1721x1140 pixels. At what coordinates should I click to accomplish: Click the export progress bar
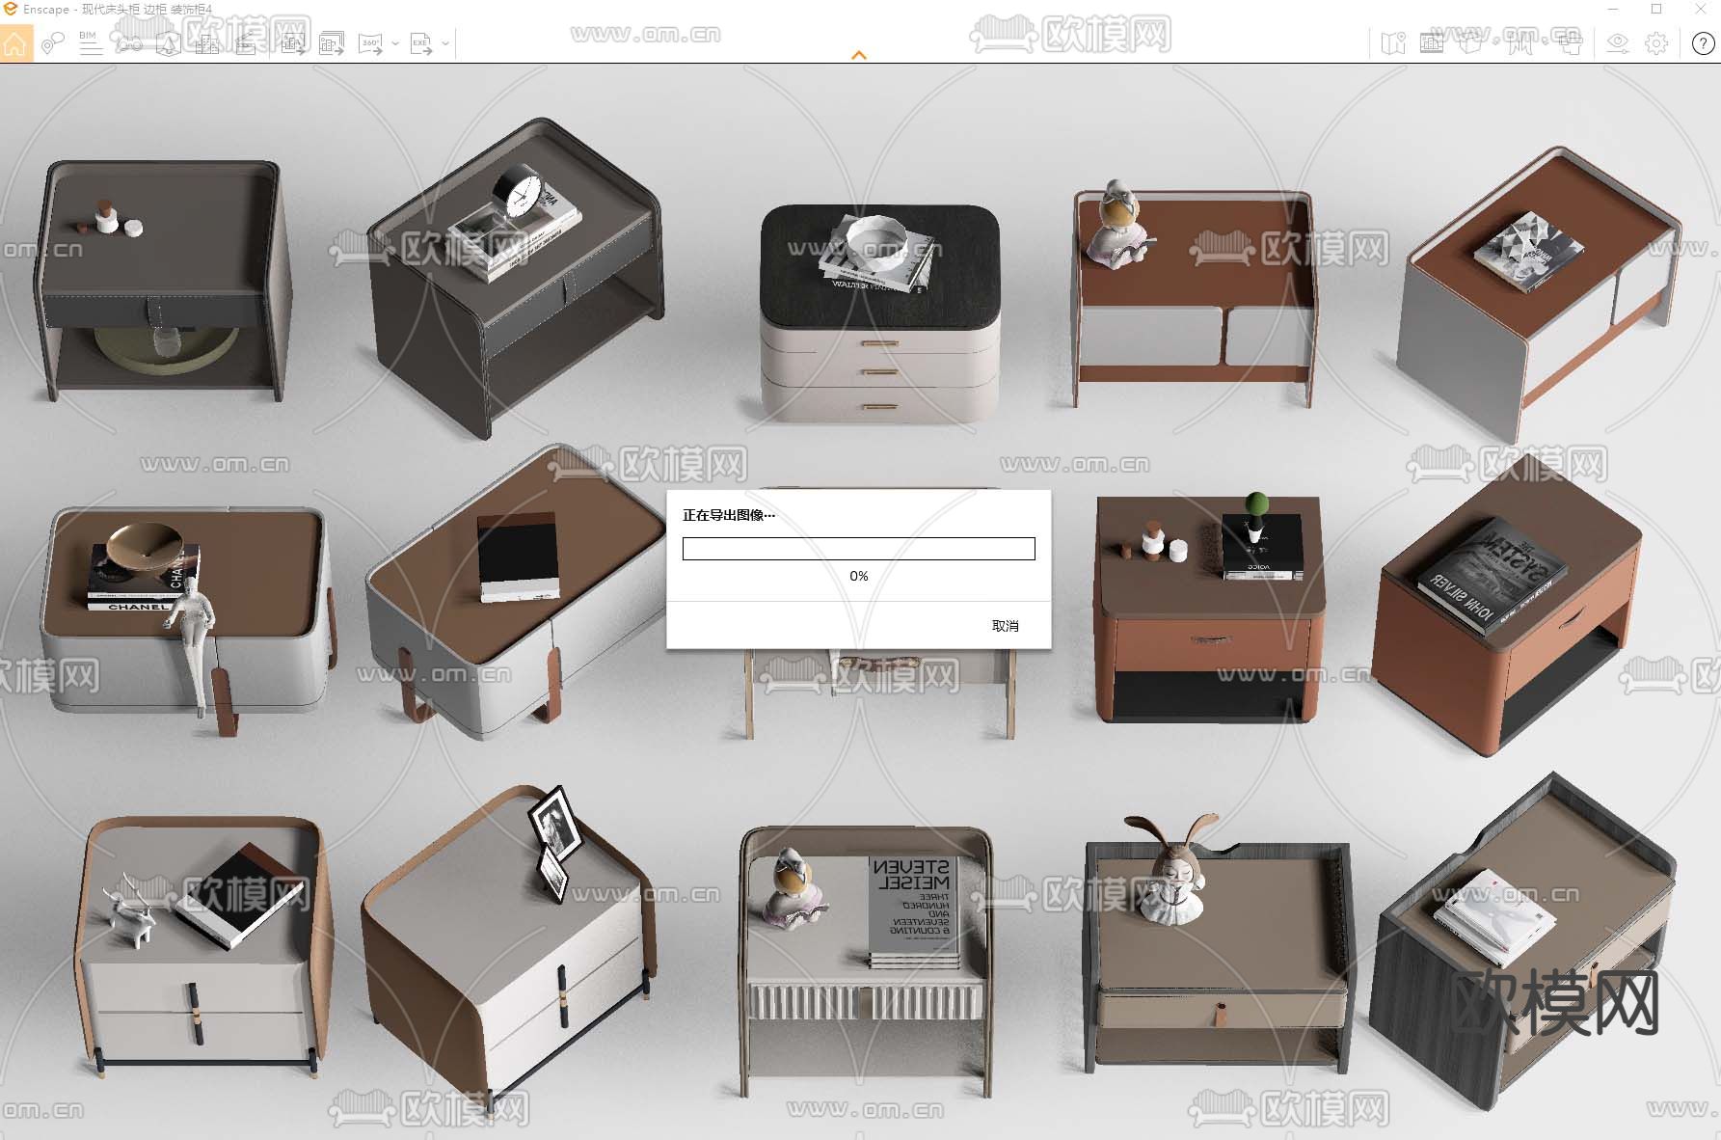click(859, 549)
